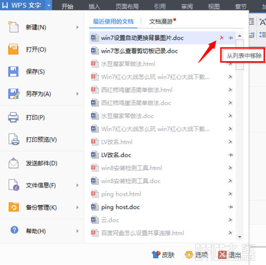
Task: Remove win8安装检测工具.html from list
Action: [x=230, y=168]
